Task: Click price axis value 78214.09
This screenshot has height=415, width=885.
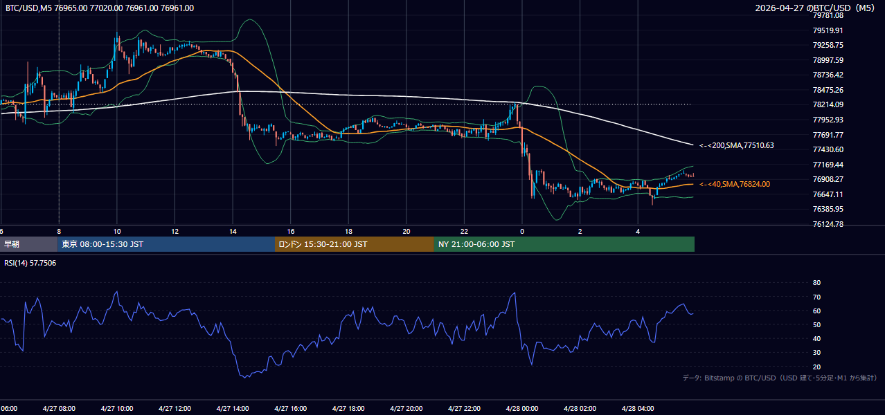Action: coord(828,104)
